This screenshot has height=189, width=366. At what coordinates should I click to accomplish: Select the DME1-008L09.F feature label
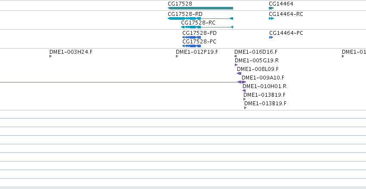pos(258,69)
